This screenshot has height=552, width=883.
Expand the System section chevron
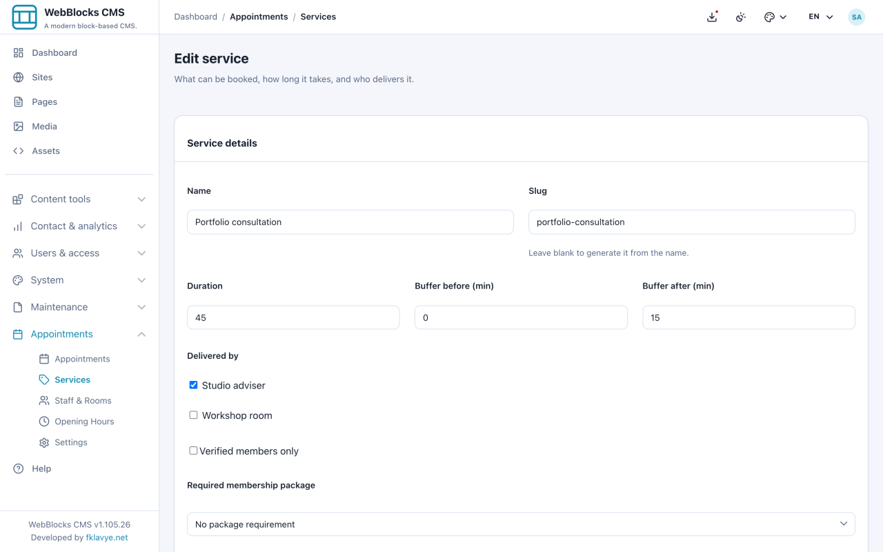click(141, 280)
